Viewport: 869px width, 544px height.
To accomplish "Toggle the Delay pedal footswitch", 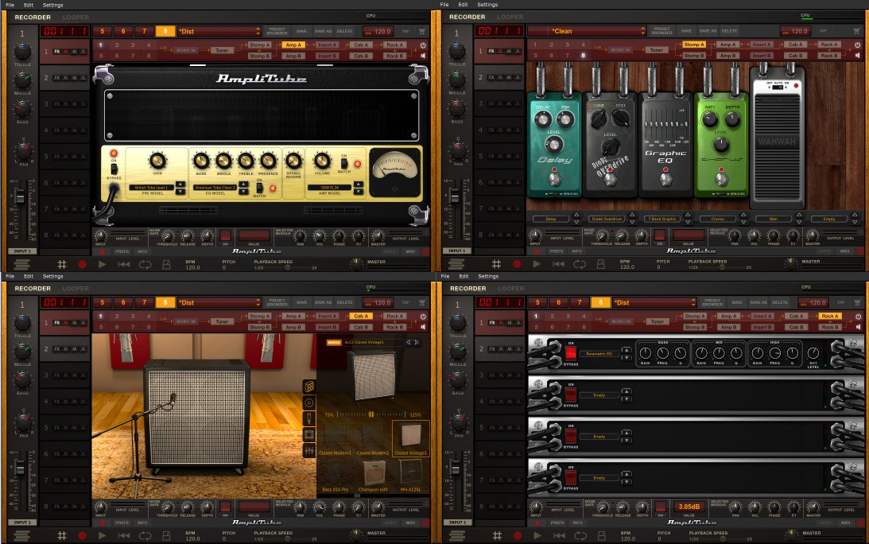I will pos(554,179).
